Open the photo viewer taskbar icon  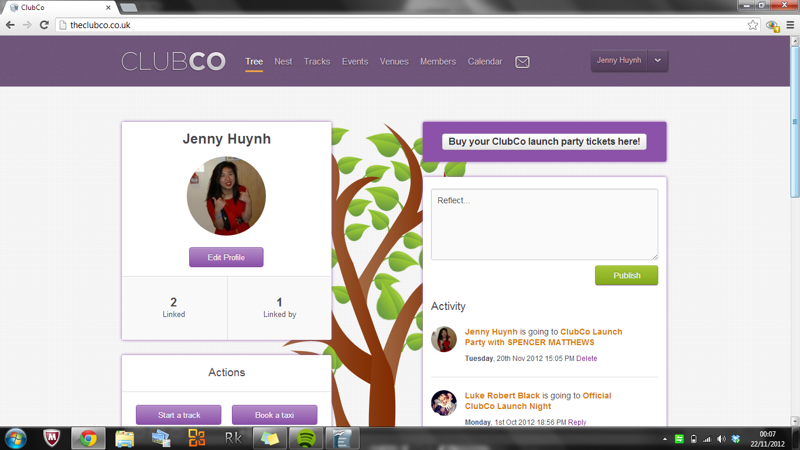[160, 438]
